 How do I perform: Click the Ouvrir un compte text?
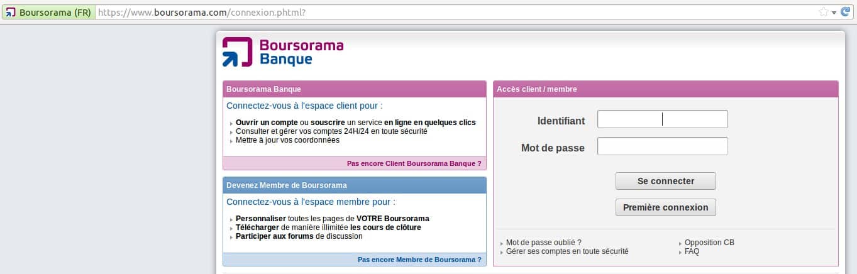[267, 123]
